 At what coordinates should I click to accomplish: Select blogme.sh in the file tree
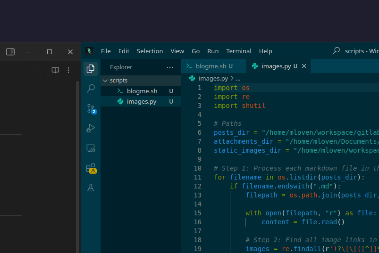[142, 91]
